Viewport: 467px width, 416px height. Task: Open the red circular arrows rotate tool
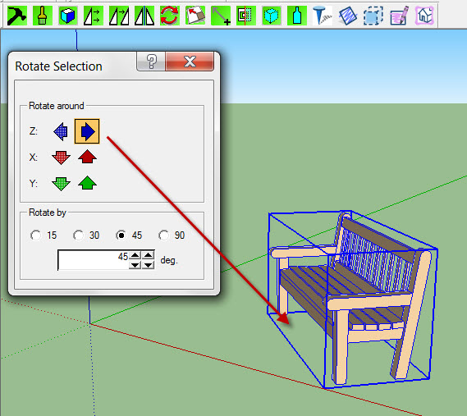point(169,16)
